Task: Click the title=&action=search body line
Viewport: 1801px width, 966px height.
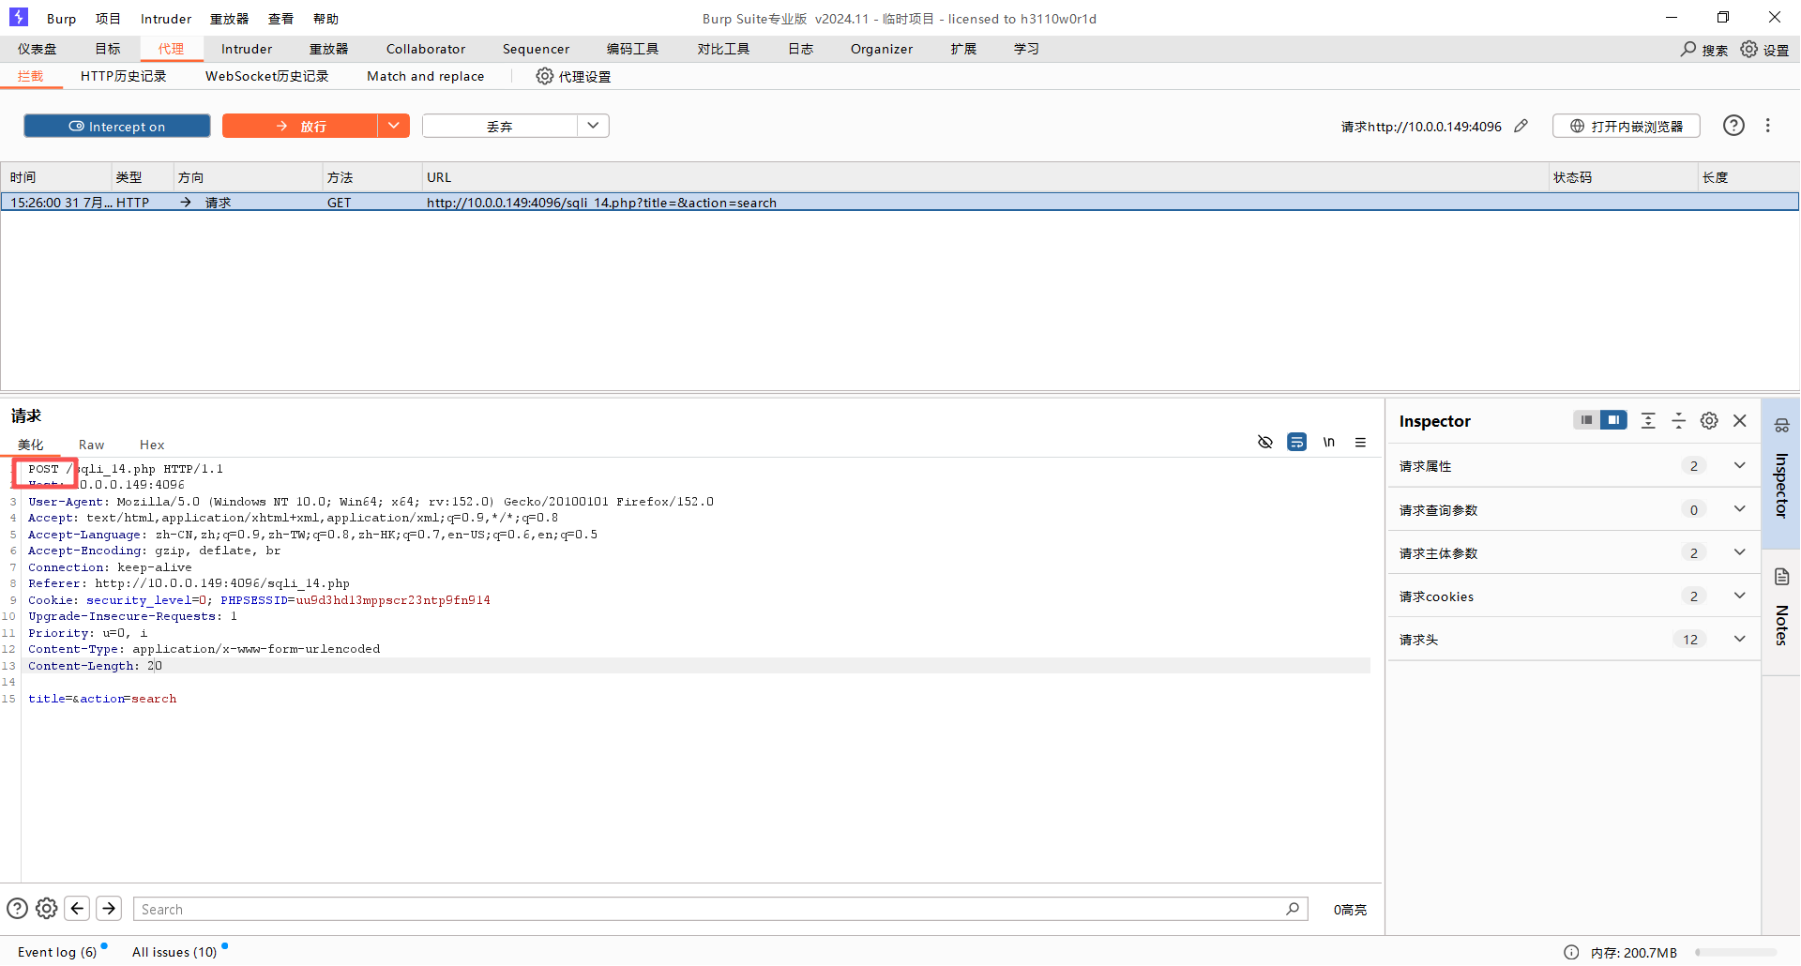Action: (x=102, y=699)
